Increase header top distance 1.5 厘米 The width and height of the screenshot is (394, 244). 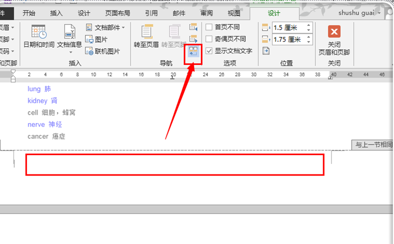(309, 25)
